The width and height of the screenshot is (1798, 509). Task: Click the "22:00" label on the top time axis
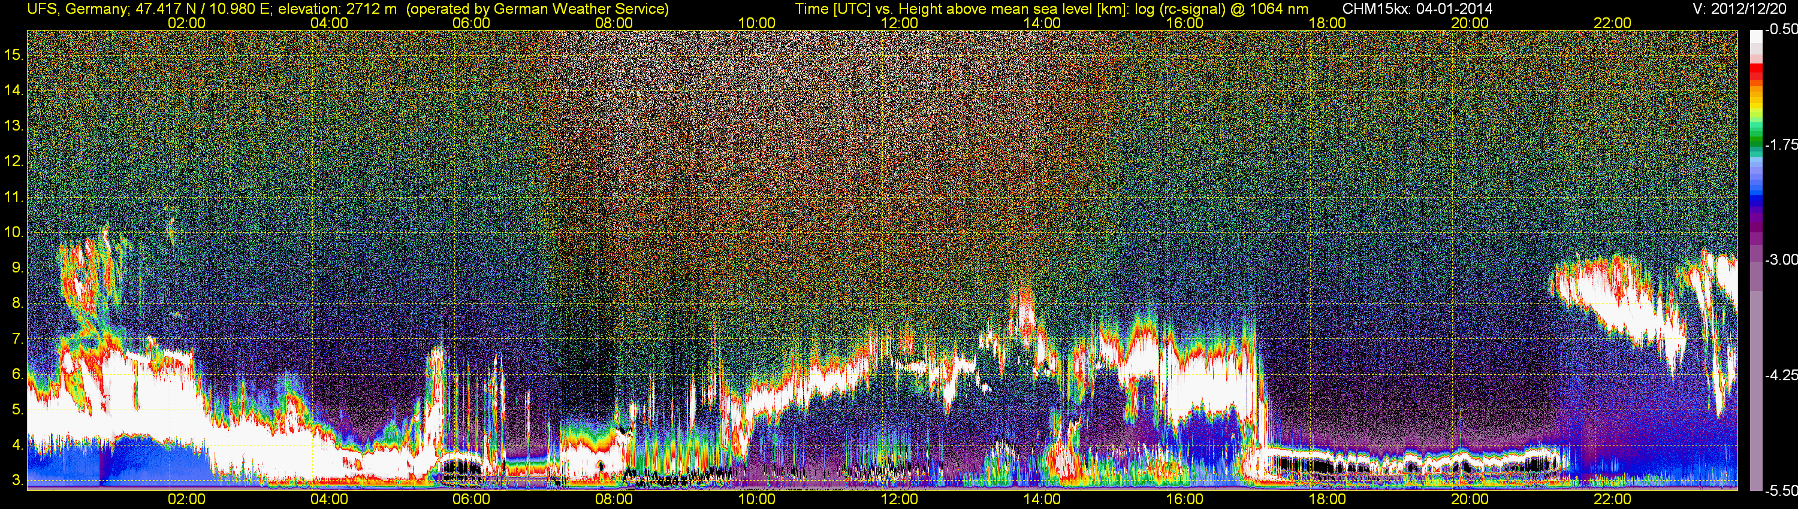(1612, 23)
